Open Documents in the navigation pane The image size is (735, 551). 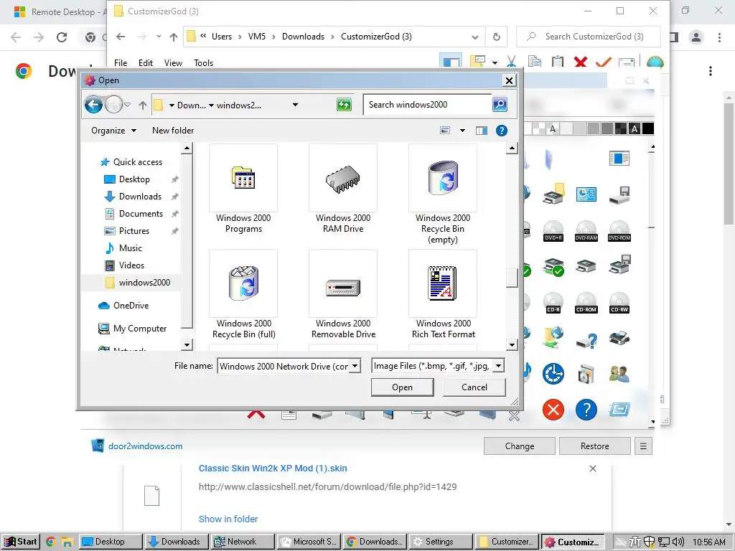click(134, 214)
